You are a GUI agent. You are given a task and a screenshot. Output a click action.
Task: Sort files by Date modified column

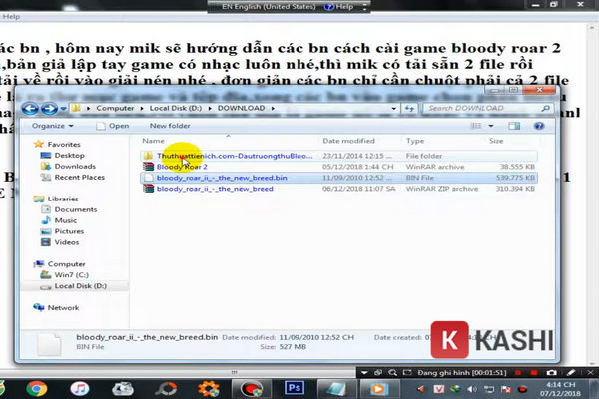[x=348, y=141]
